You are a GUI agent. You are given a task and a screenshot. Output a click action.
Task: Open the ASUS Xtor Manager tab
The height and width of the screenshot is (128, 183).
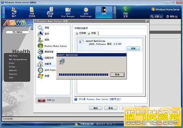coord(68,12)
